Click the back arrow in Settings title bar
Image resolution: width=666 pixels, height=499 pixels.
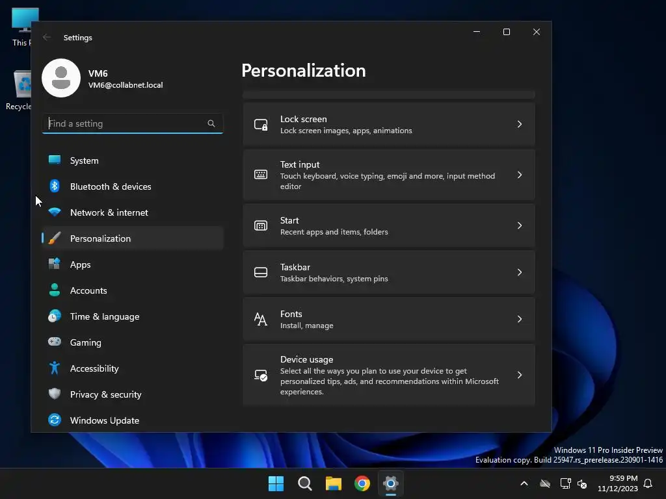pos(47,37)
